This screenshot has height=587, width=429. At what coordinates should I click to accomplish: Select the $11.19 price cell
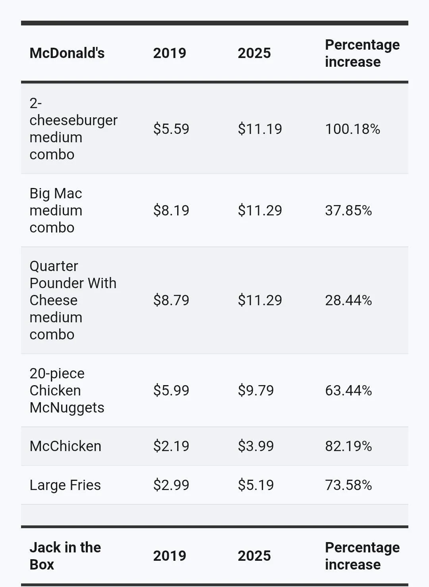(260, 129)
